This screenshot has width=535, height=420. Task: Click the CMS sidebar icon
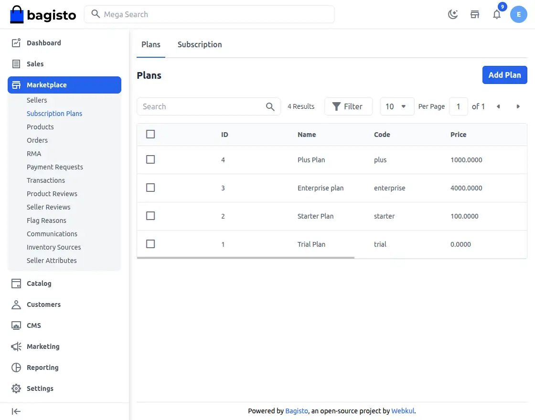pos(16,325)
